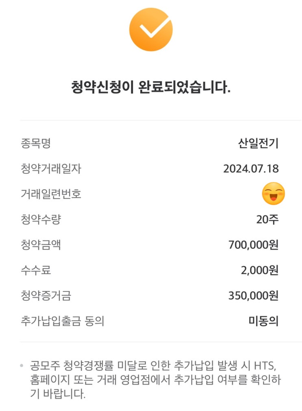
Task: Click the 수수료 label
Action: 36,270
